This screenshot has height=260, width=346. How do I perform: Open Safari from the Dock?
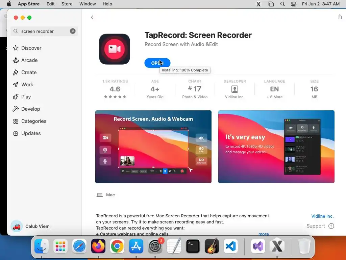(79, 246)
